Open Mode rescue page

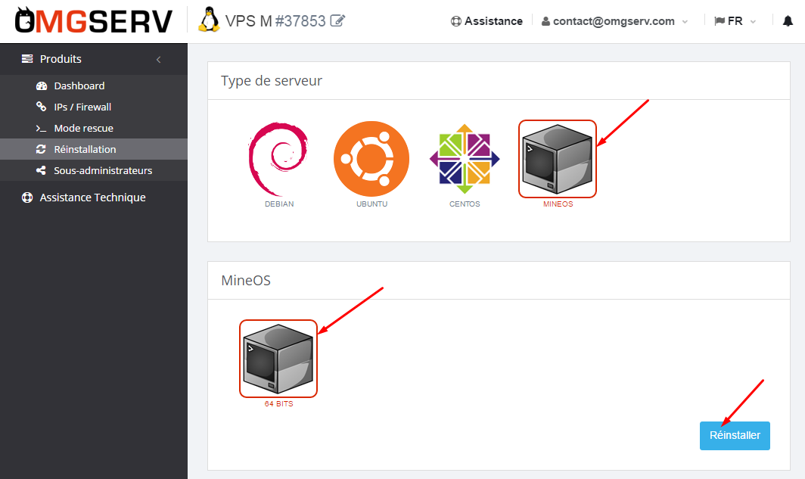tap(94, 128)
